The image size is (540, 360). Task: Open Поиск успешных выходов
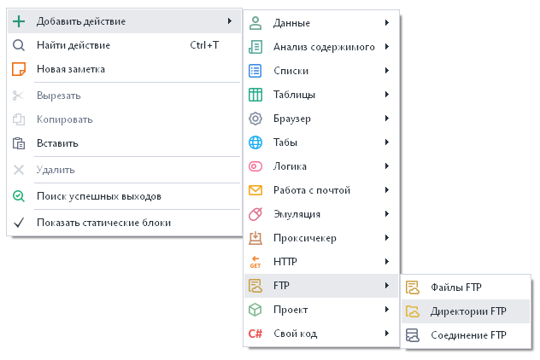tap(98, 196)
